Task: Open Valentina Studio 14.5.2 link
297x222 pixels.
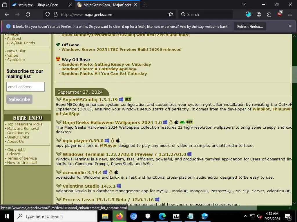Action: tap(89, 186)
